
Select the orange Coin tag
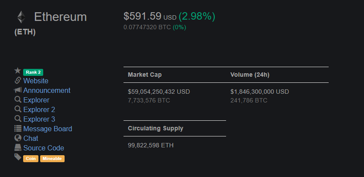click(x=31, y=159)
